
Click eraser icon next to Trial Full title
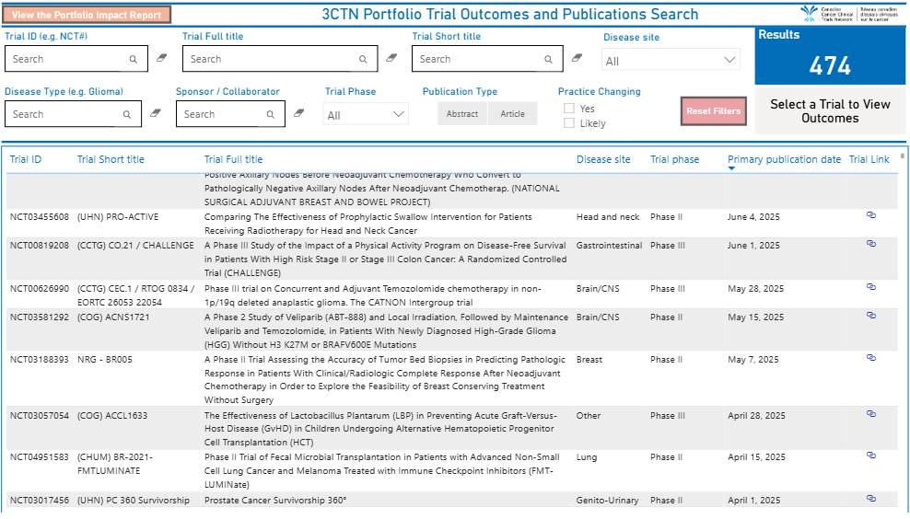391,58
